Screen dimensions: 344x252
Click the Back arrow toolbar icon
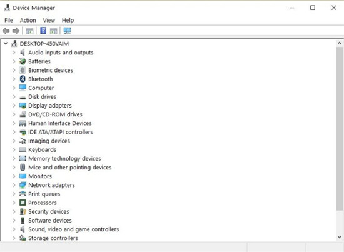pos(6,31)
